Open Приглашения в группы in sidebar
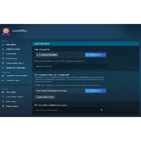 point(14,97)
